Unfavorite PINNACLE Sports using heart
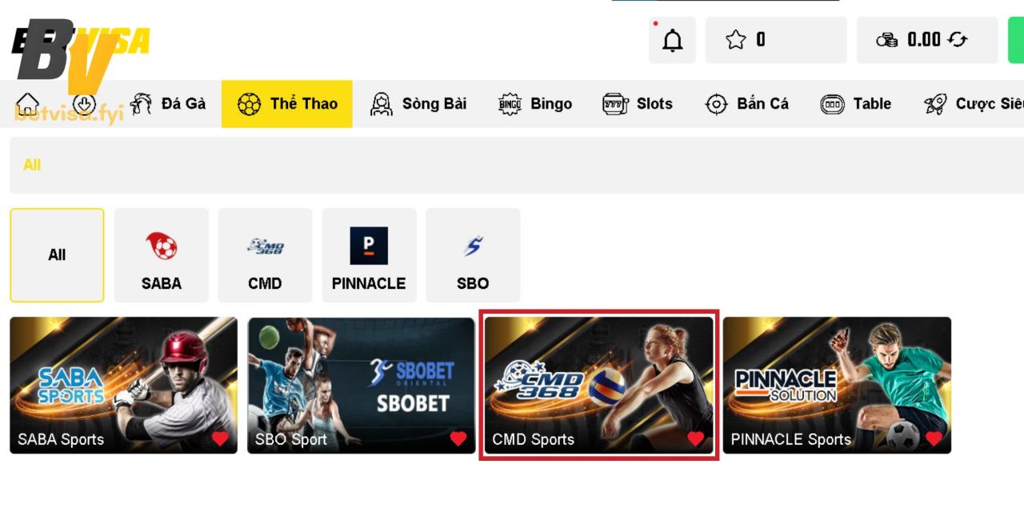Screen dimensions: 1024x512 pyautogui.click(x=933, y=438)
